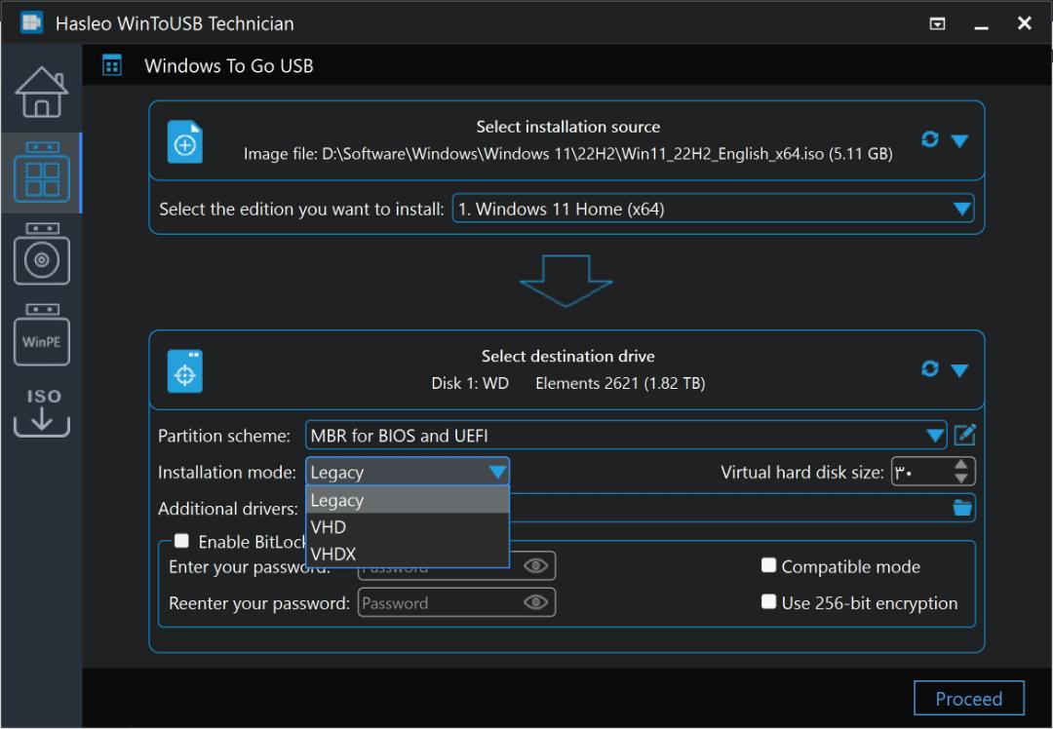Open Windows Installation USB disc icon

pyautogui.click(x=42, y=253)
